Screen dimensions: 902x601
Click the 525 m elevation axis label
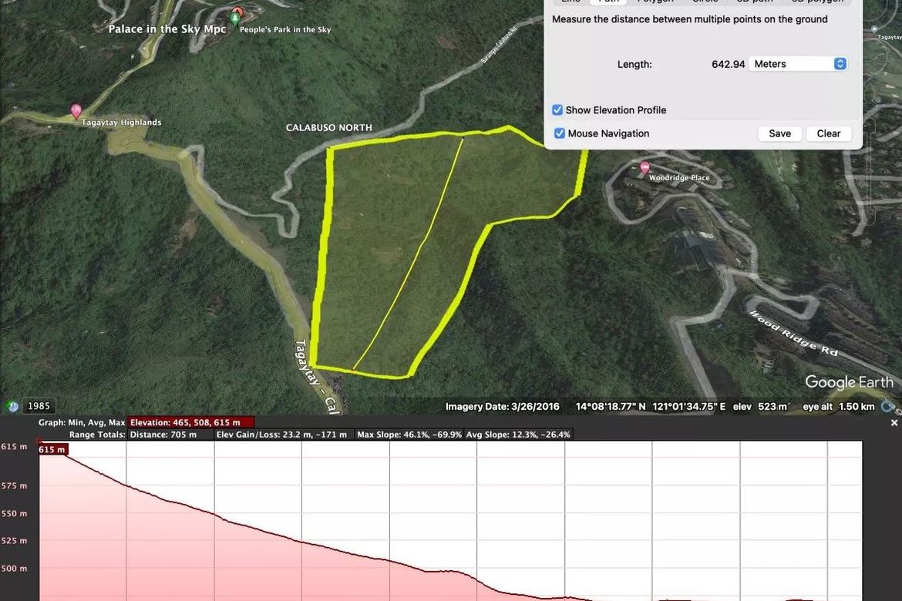coord(14,541)
